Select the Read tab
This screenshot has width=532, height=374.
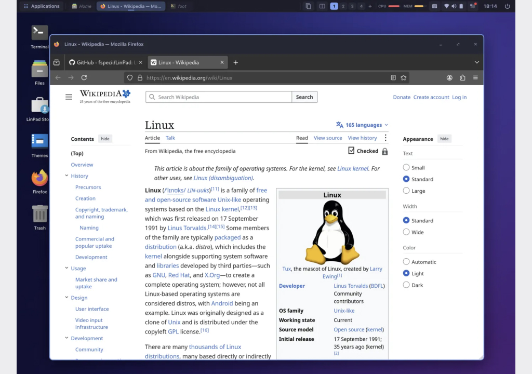(x=302, y=138)
